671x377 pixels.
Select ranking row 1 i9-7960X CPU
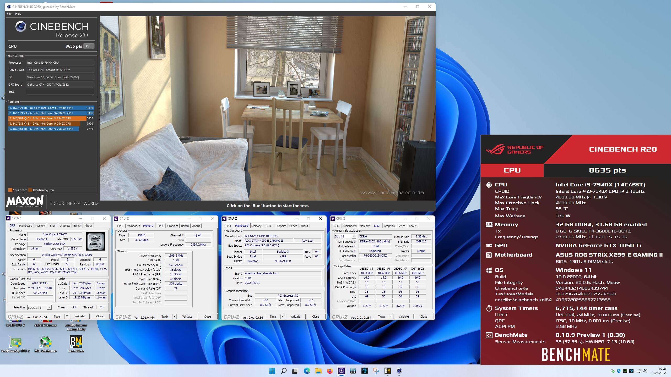[51, 108]
